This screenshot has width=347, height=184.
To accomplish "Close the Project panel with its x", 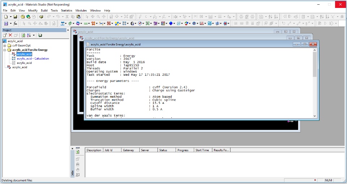I will (68, 30).
